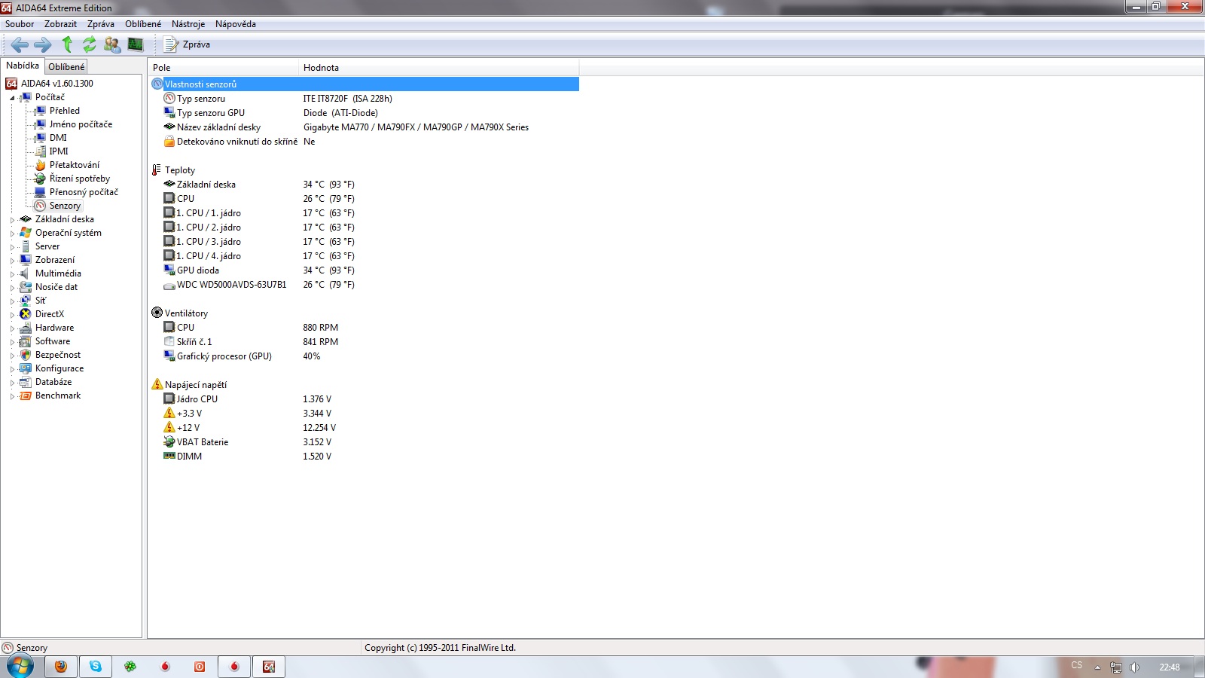Select the Typ senzoru GPU row
This screenshot has height=678, width=1205.
pyautogui.click(x=365, y=113)
